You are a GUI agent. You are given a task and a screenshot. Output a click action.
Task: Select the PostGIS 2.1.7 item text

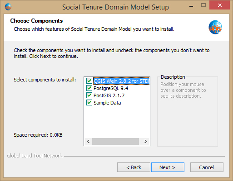[109, 95]
